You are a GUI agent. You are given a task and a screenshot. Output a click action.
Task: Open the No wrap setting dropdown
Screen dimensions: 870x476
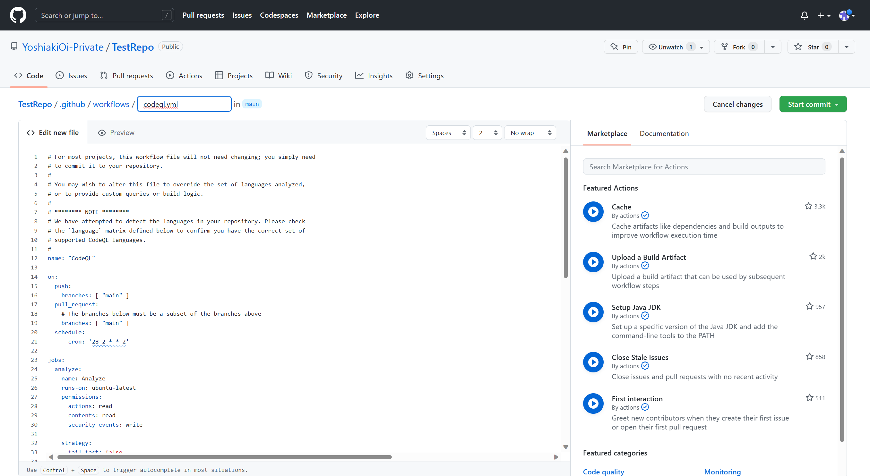click(x=530, y=133)
